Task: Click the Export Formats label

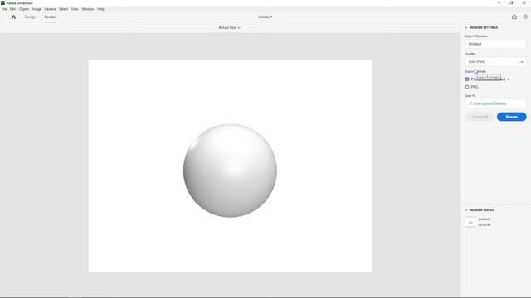Action: coord(475,72)
